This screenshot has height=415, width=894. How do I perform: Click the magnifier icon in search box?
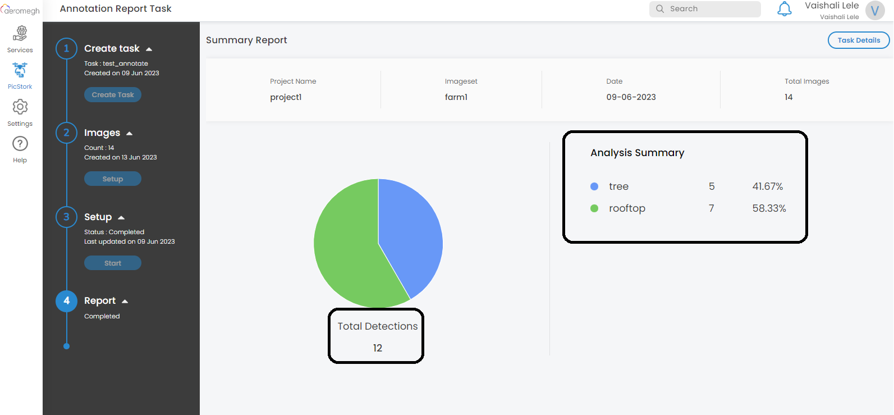(660, 9)
